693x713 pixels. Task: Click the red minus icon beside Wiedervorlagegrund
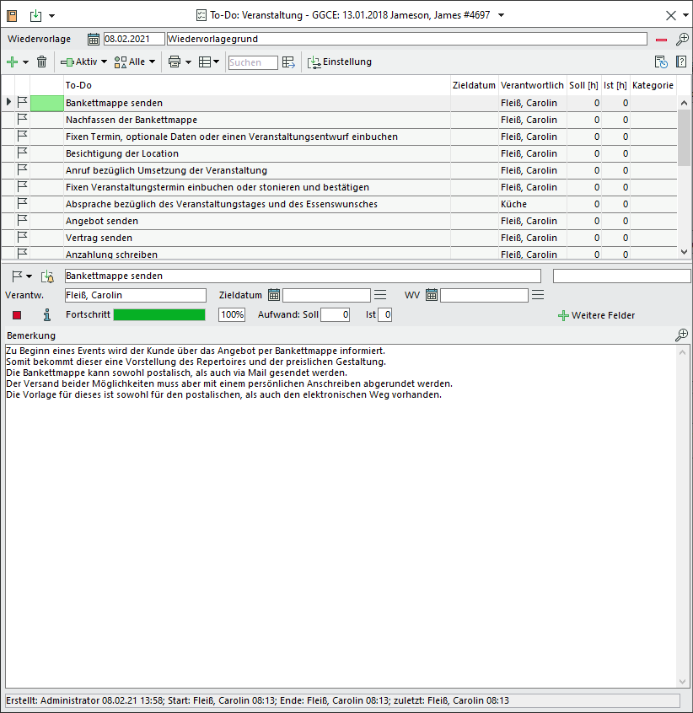pos(661,39)
